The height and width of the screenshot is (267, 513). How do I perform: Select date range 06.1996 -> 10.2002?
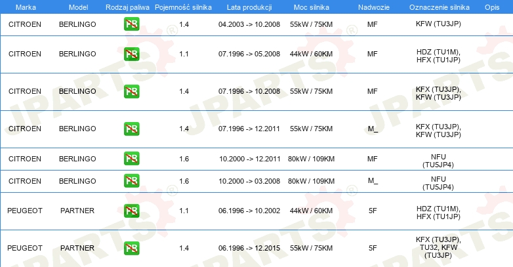pos(249,211)
